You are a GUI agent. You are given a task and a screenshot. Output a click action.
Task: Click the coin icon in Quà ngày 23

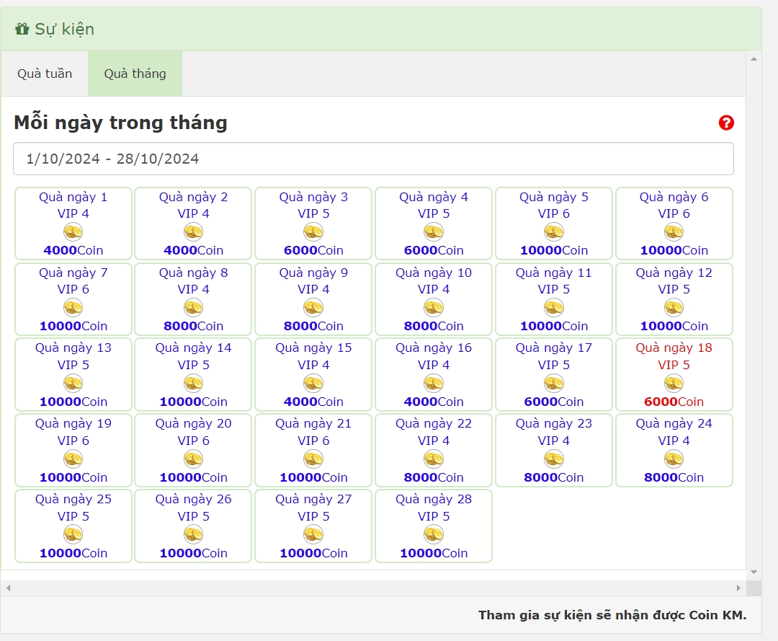[553, 459]
